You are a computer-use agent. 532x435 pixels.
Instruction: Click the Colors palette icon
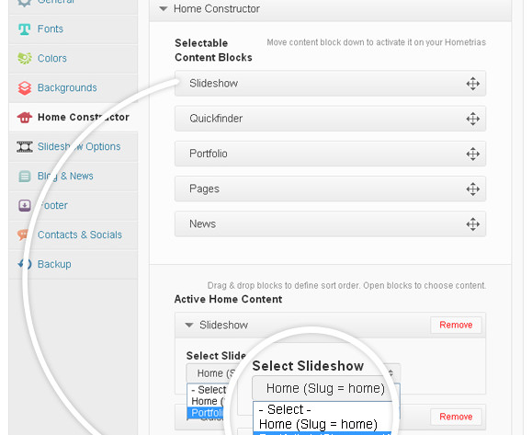point(25,59)
